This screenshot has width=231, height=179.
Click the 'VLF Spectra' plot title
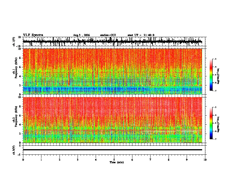pos(33,35)
